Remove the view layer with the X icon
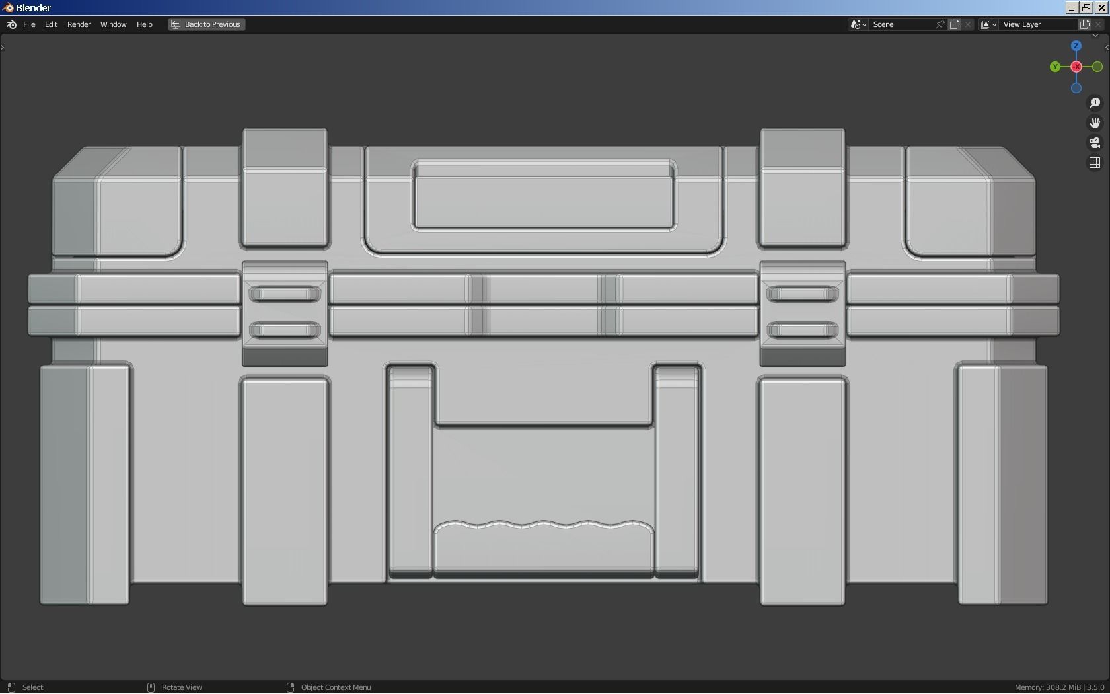 1099,24
